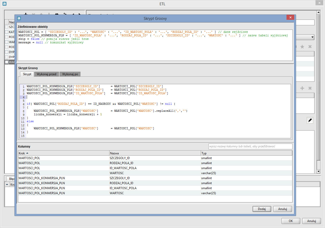Select WARTOSCI_POL_KONWERSJA_PLN row with RODZAJ_POLA_ID
This screenshot has width=325, height=228.
[x=155, y=183]
